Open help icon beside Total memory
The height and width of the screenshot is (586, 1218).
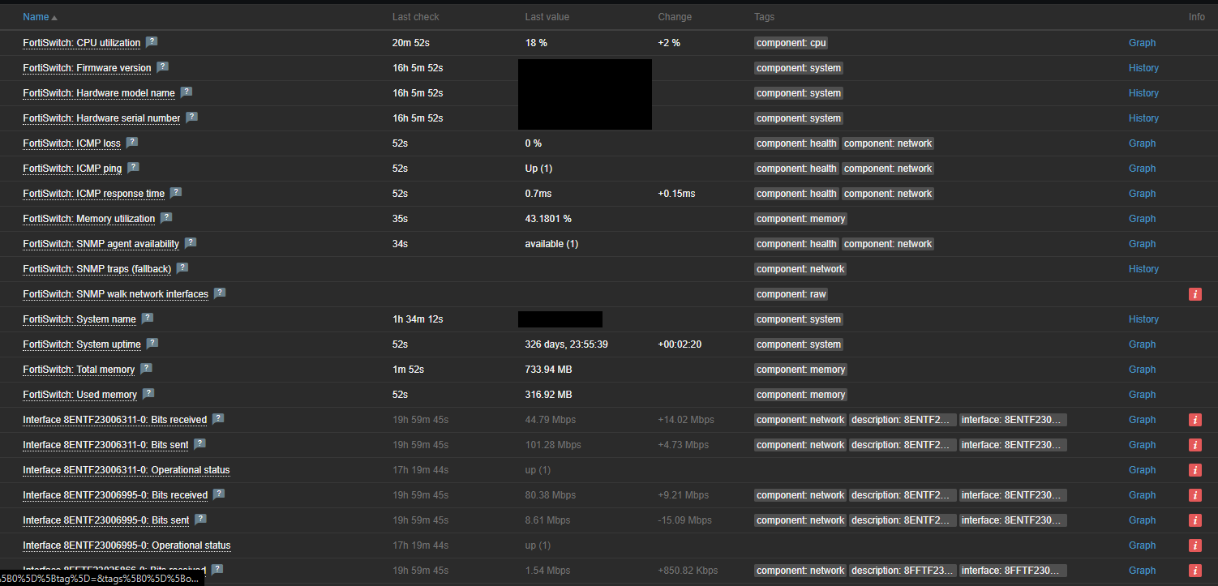[146, 369]
